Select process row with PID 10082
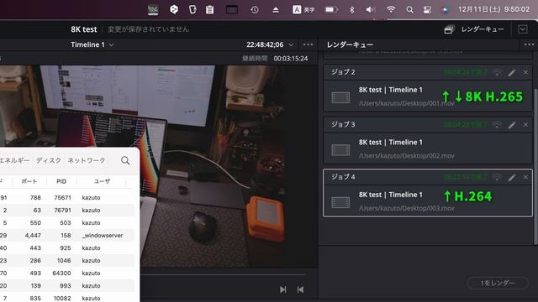This screenshot has height=302, width=538. point(67,299)
